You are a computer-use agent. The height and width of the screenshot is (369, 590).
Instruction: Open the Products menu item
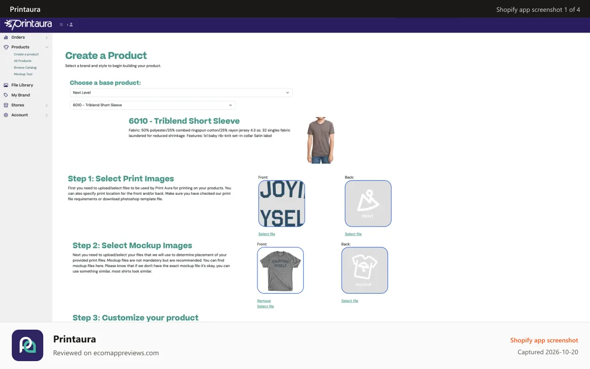tap(20, 47)
